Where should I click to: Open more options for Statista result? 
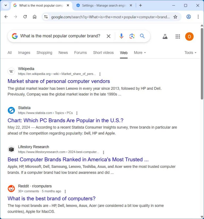point(77,113)
